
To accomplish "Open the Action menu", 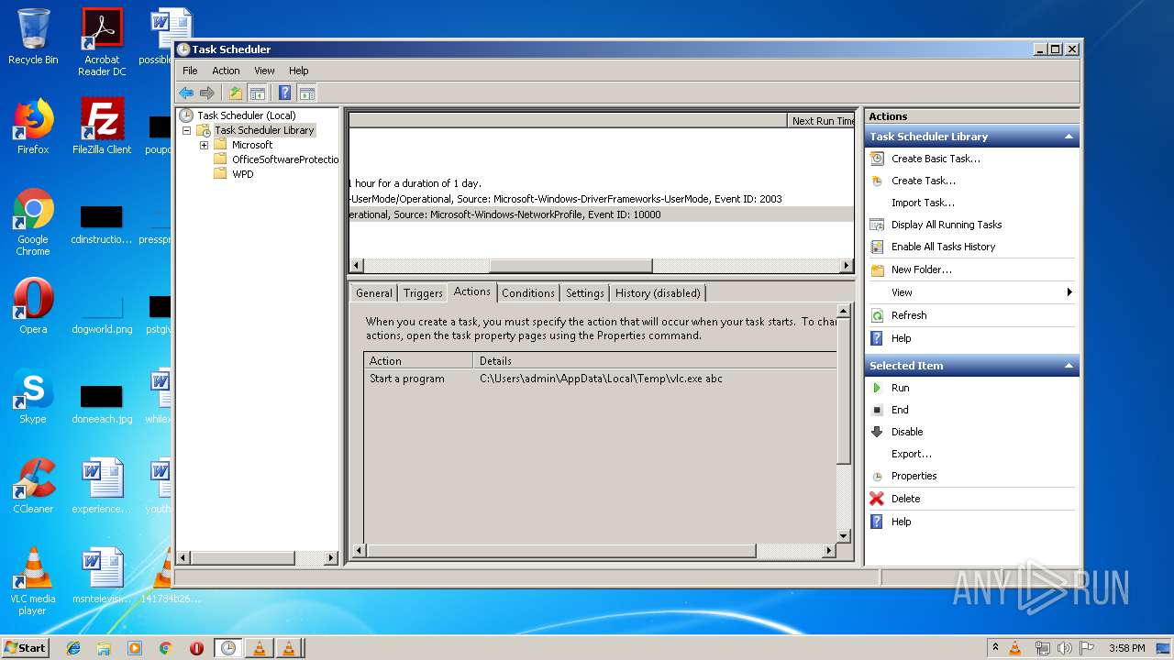I will [226, 71].
